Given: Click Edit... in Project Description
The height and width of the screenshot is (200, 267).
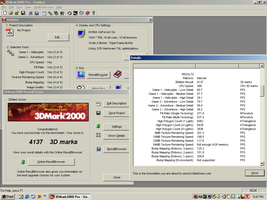Looking at the screenshot, I should [x=58, y=37].
